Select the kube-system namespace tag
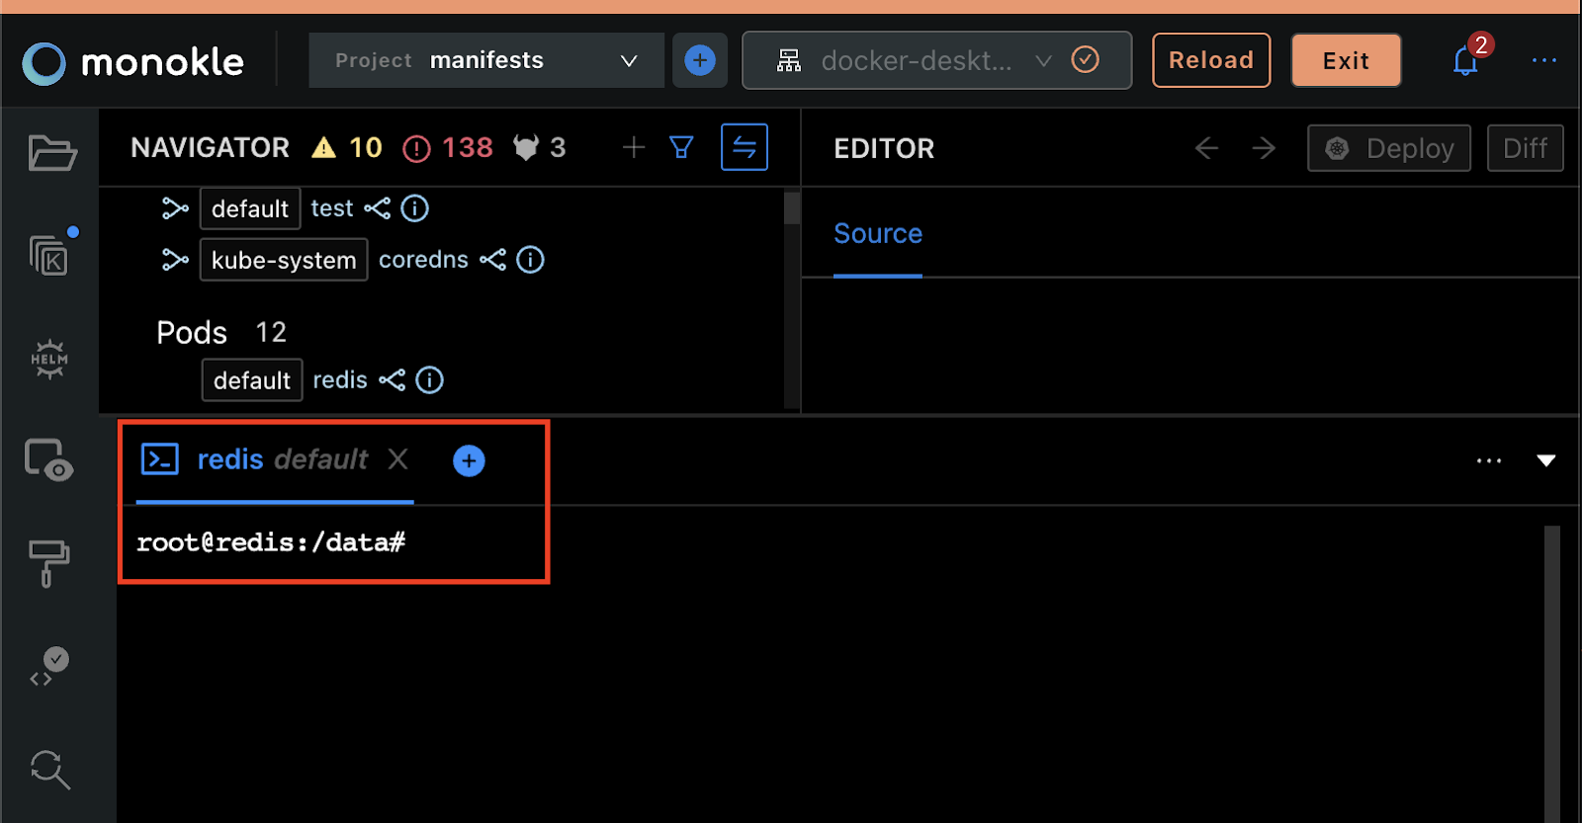The height and width of the screenshot is (823, 1582). [x=284, y=260]
